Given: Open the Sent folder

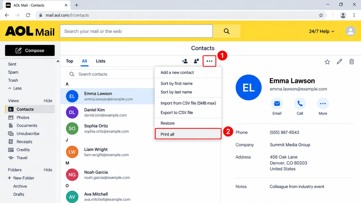Looking at the screenshot, I should 12,64.
